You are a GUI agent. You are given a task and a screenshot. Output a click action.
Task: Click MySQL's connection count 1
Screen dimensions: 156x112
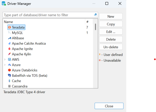coord(87,33)
